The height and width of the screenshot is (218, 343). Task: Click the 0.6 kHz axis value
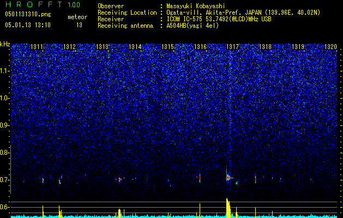point(4,207)
